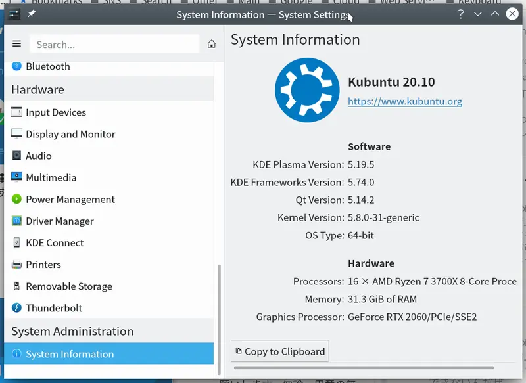Focus the Search field

pos(114,44)
